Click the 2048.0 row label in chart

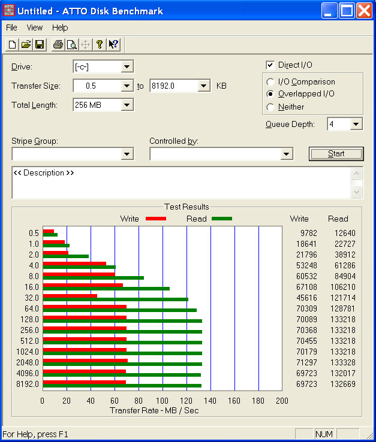click(x=28, y=362)
